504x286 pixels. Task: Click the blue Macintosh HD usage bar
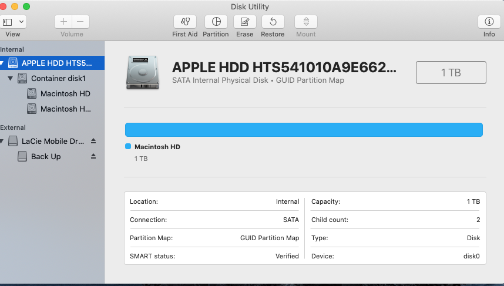tap(304, 130)
